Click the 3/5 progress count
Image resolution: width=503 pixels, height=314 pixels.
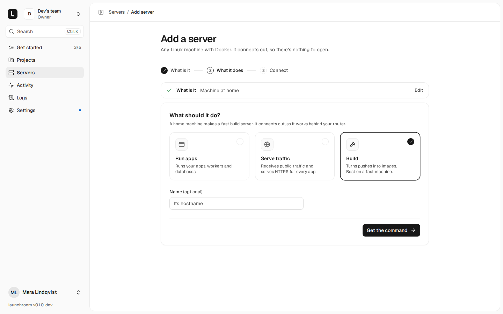(x=78, y=47)
